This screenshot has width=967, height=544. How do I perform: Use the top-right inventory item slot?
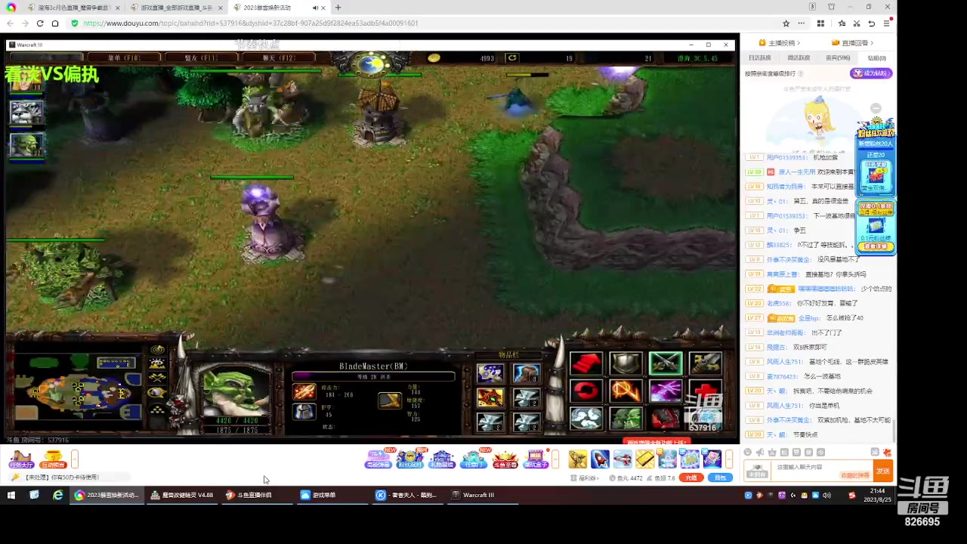coord(527,373)
